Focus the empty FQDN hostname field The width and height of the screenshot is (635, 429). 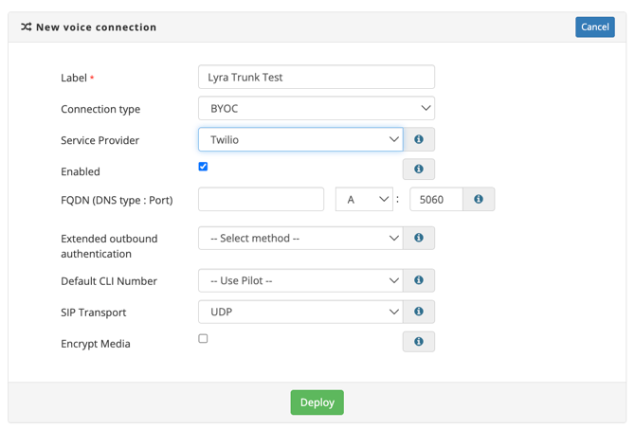click(261, 199)
